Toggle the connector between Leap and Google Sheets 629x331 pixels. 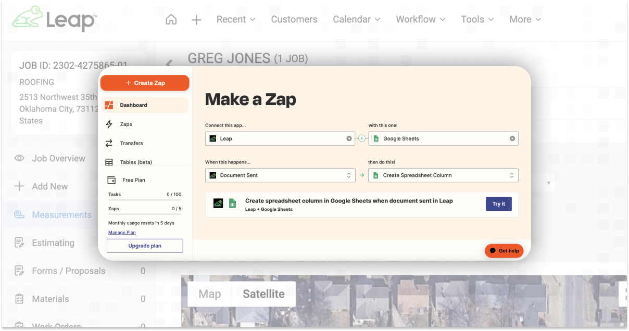(361, 138)
